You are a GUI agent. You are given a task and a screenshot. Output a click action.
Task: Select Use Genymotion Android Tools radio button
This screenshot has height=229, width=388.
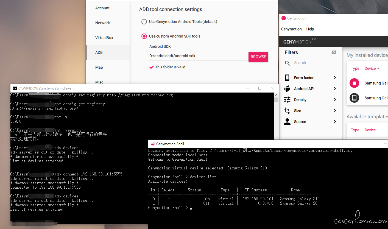144,22
